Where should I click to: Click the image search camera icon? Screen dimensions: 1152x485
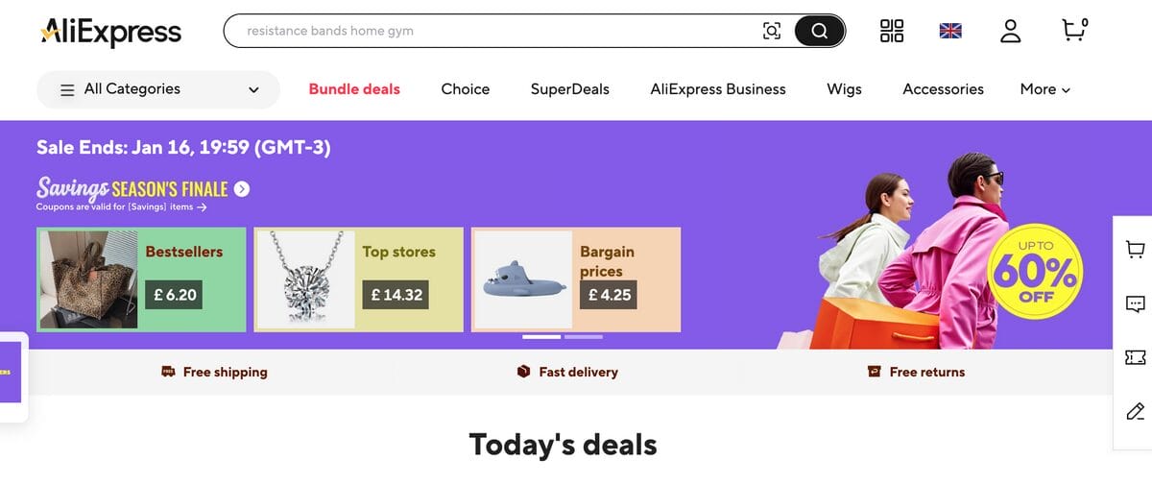772,31
